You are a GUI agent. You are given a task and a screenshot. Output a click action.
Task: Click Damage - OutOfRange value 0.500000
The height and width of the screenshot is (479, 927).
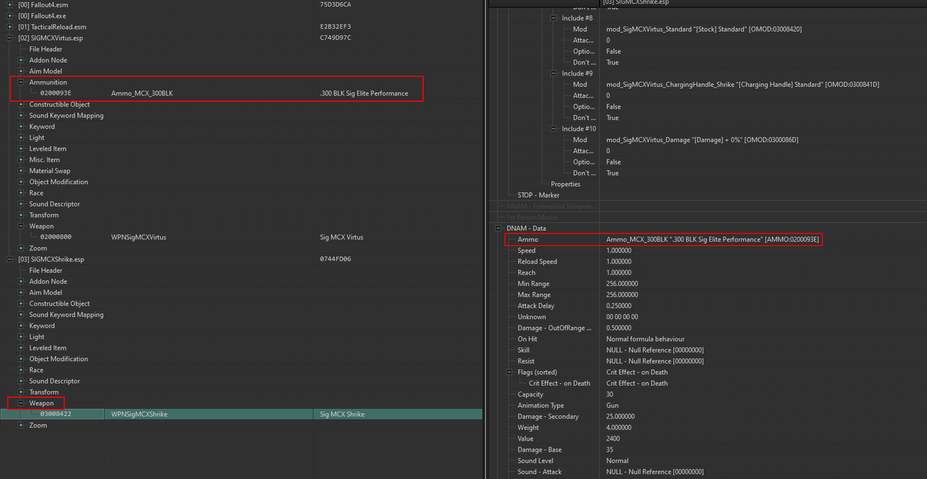[x=618, y=328]
